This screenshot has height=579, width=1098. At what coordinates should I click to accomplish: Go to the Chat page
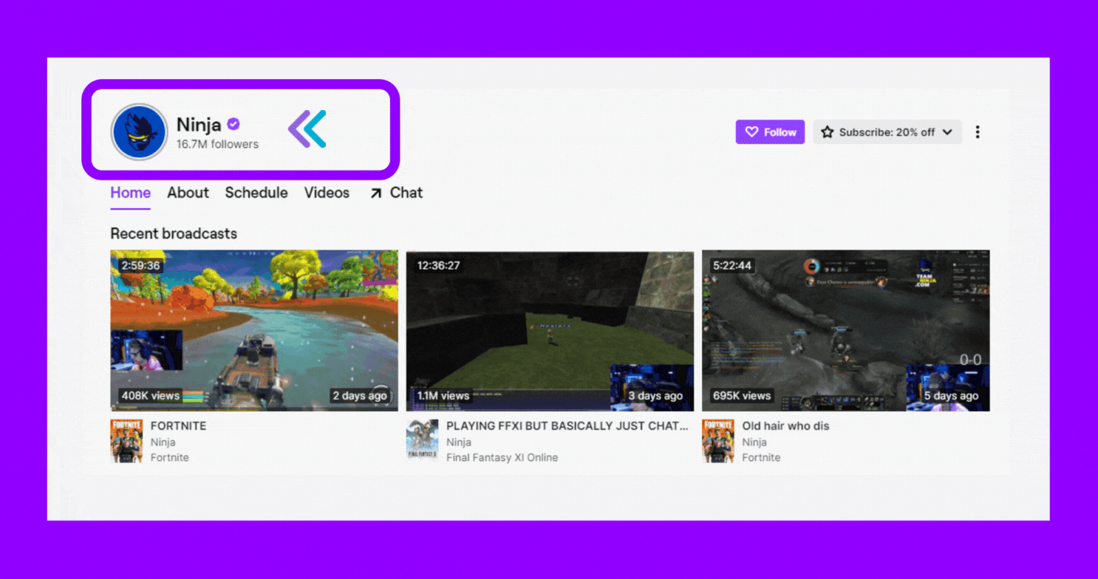405,193
